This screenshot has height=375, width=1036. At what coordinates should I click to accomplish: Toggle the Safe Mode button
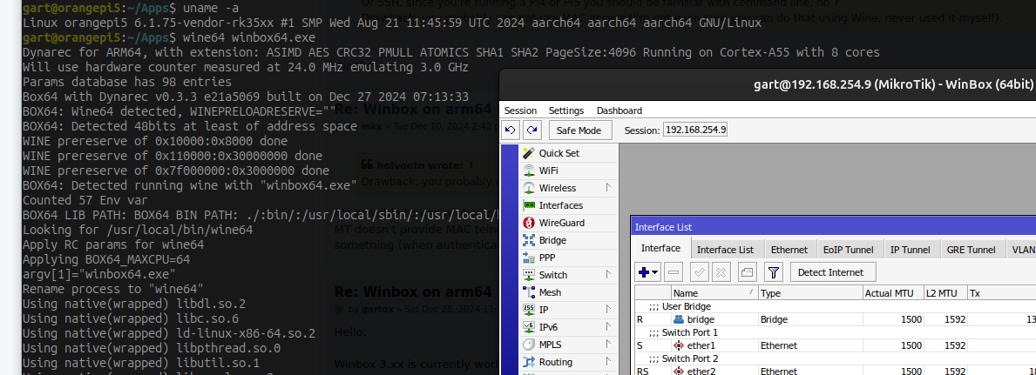(x=579, y=130)
